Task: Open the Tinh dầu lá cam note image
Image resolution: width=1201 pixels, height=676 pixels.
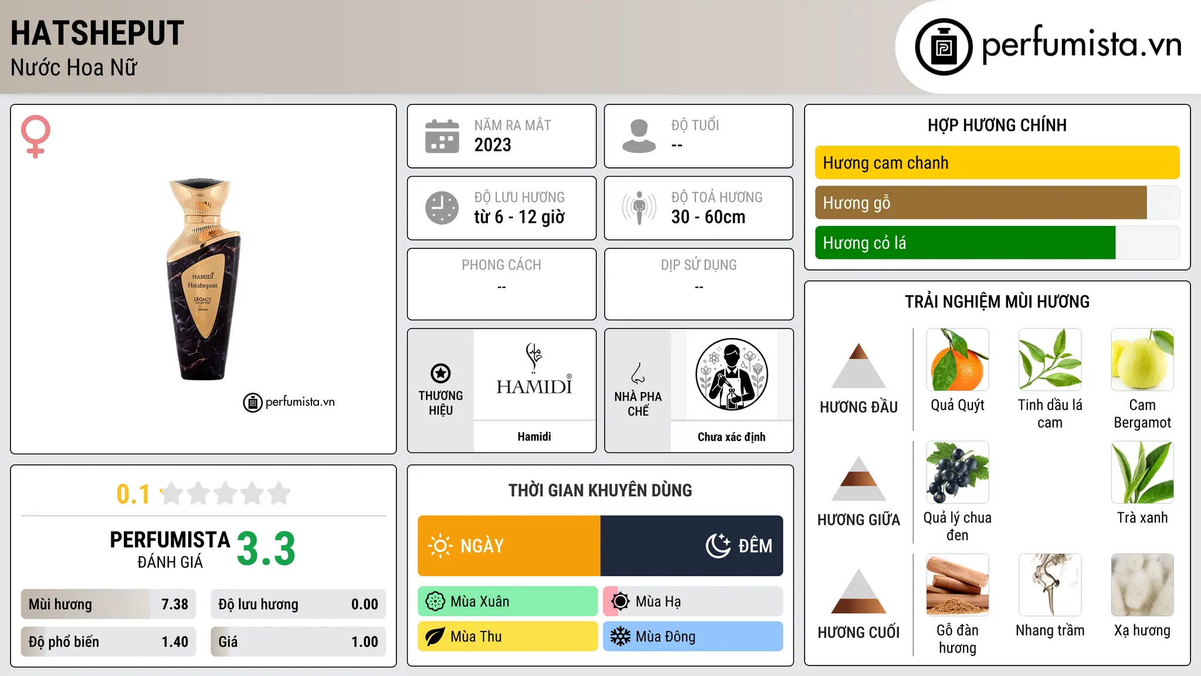Action: [x=1050, y=360]
